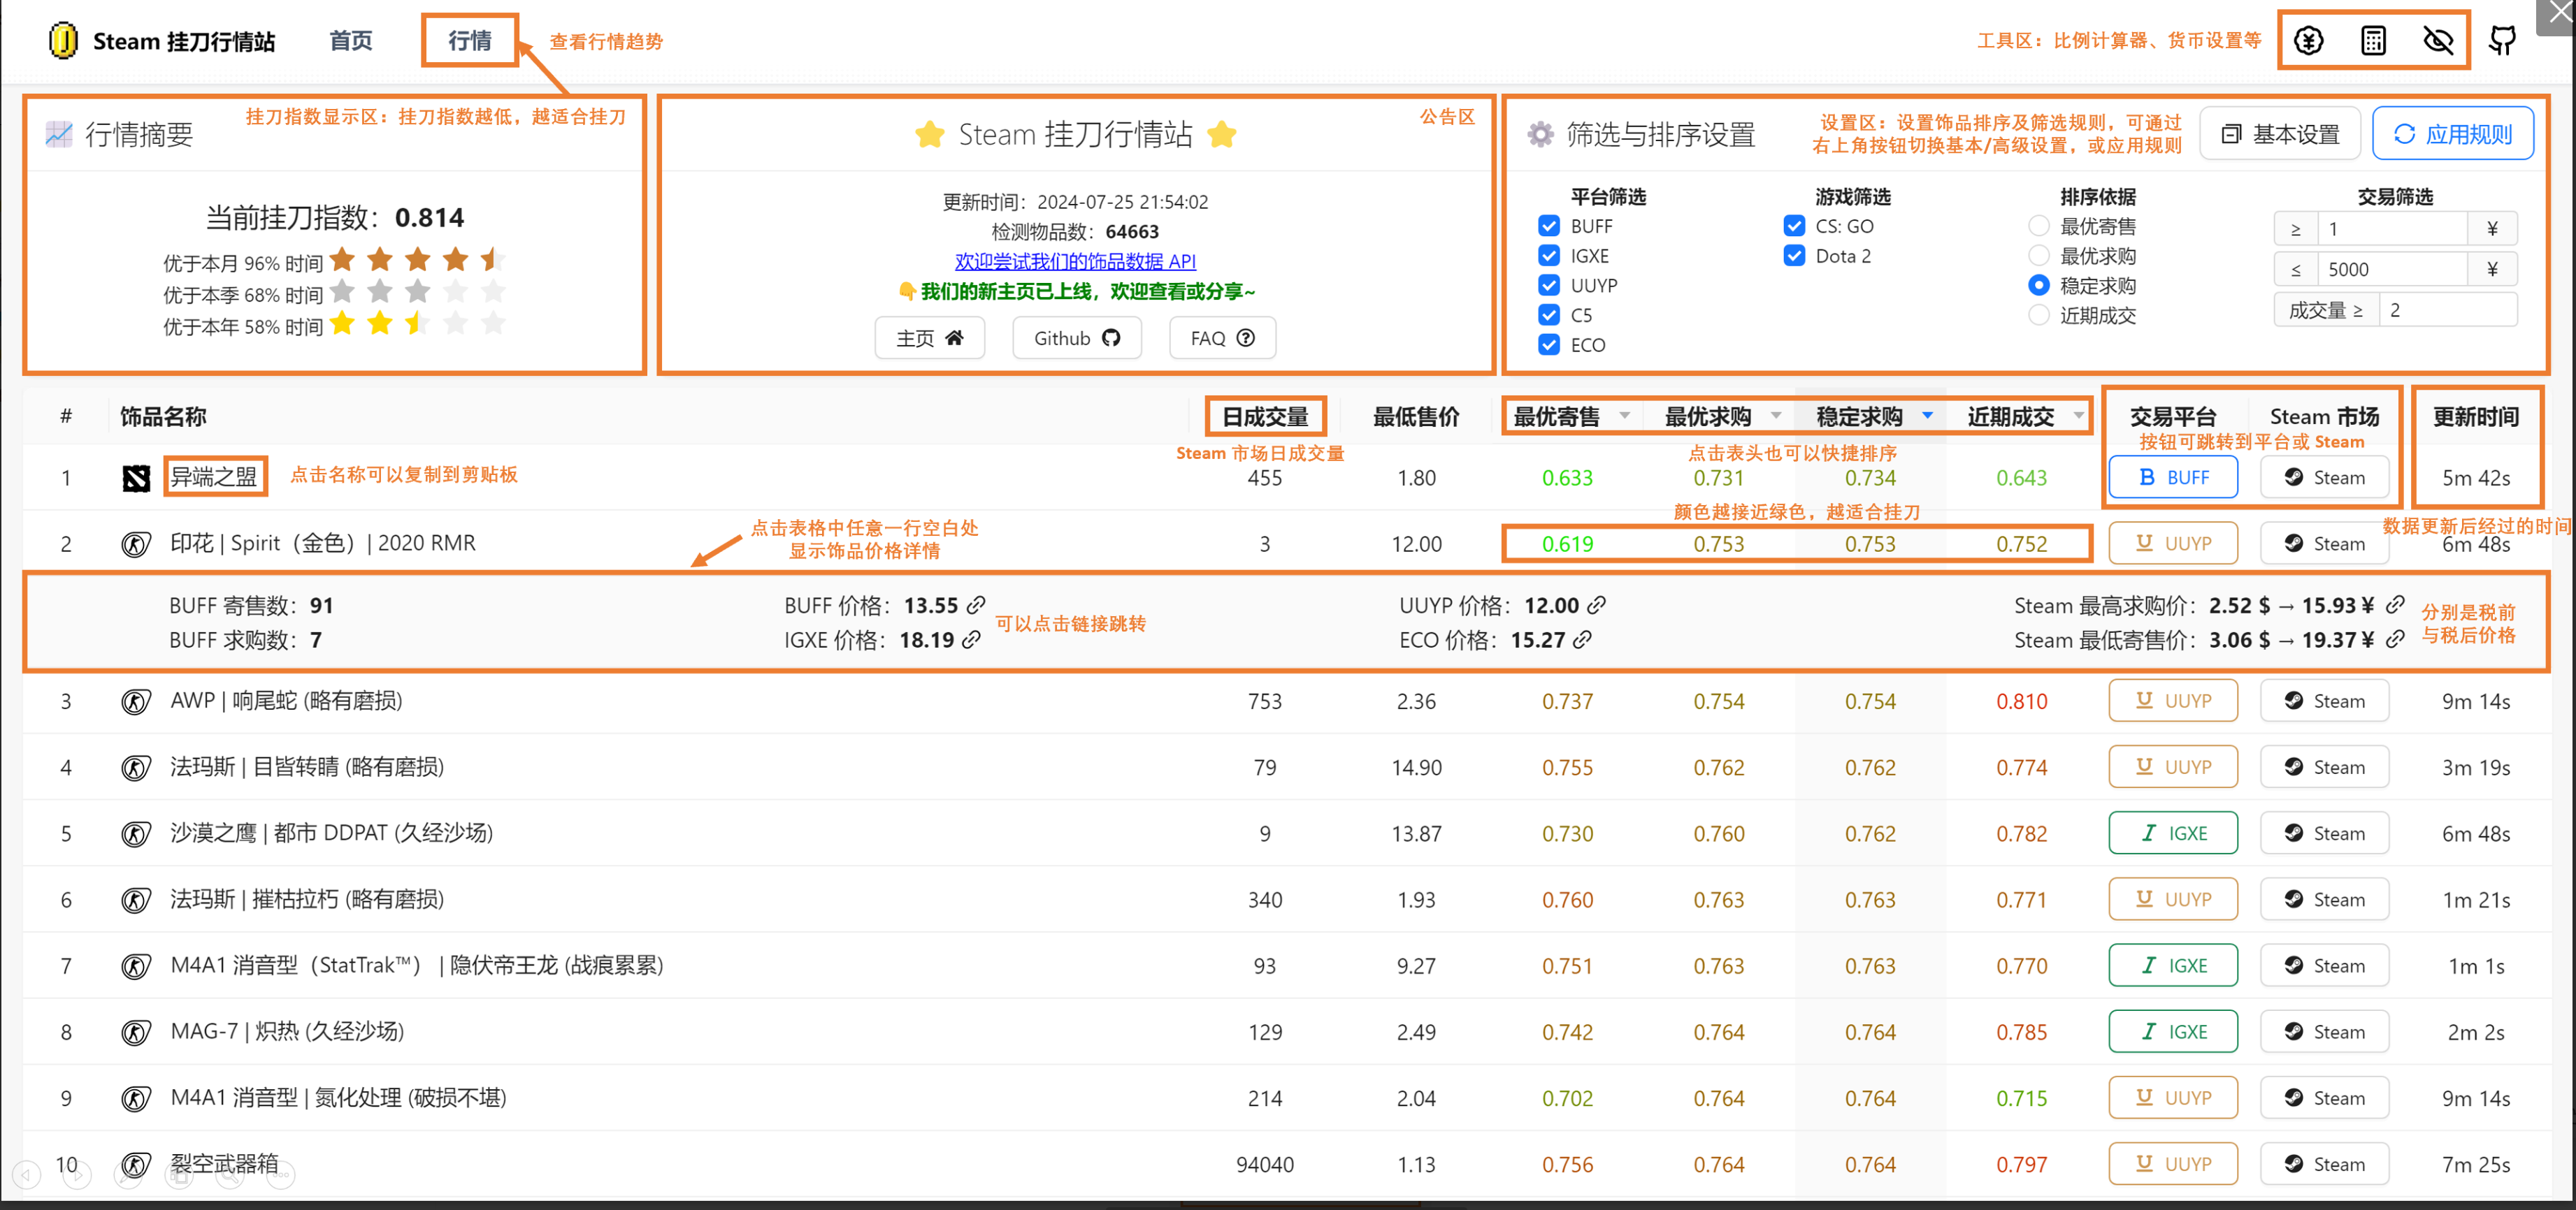Open link icon for Steam 最低寄售价
This screenshot has height=1210, width=2576.
click(2395, 639)
